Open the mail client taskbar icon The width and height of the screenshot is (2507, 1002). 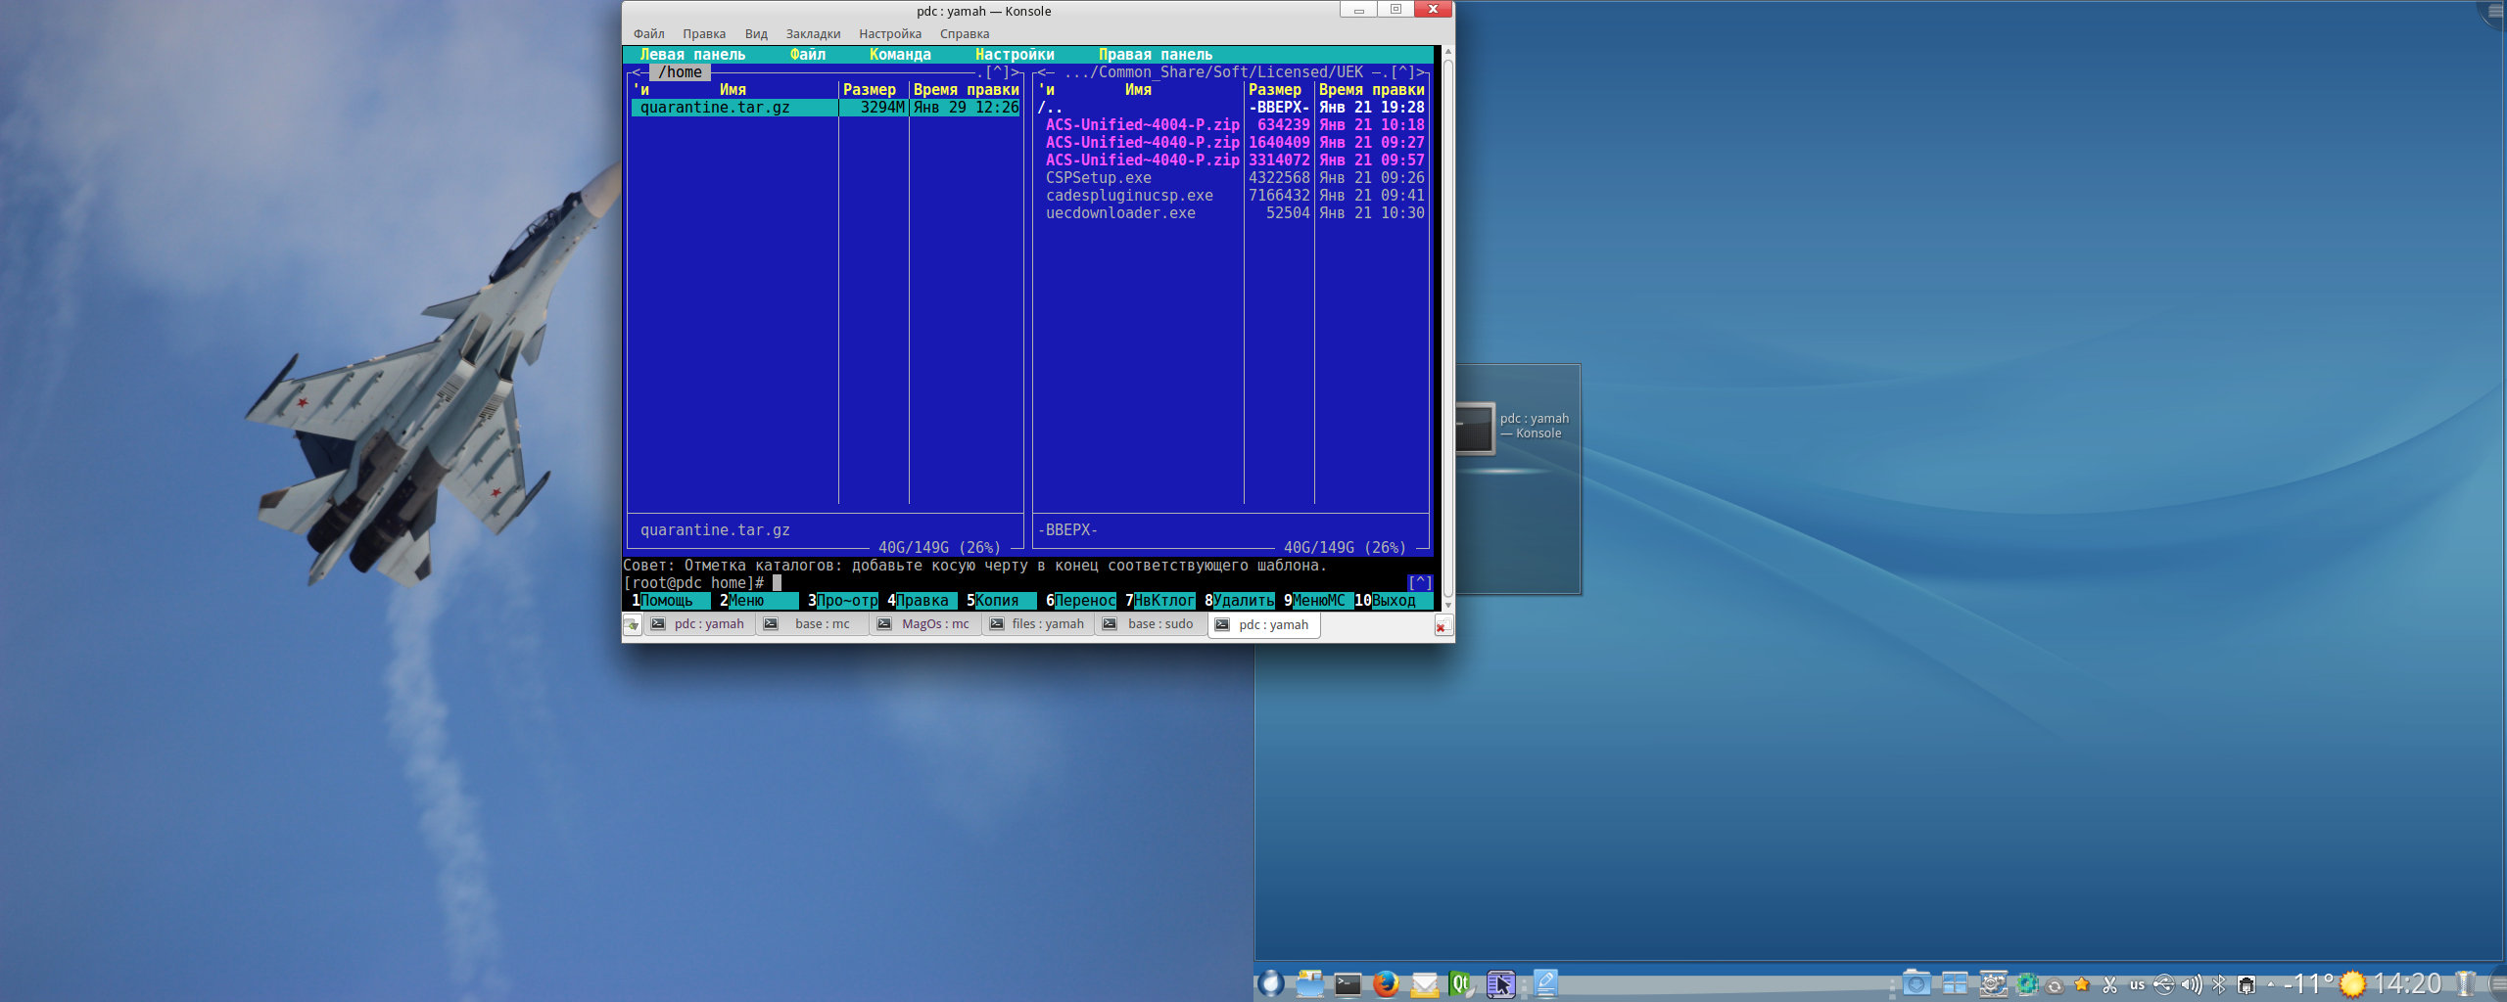[x=1424, y=983]
